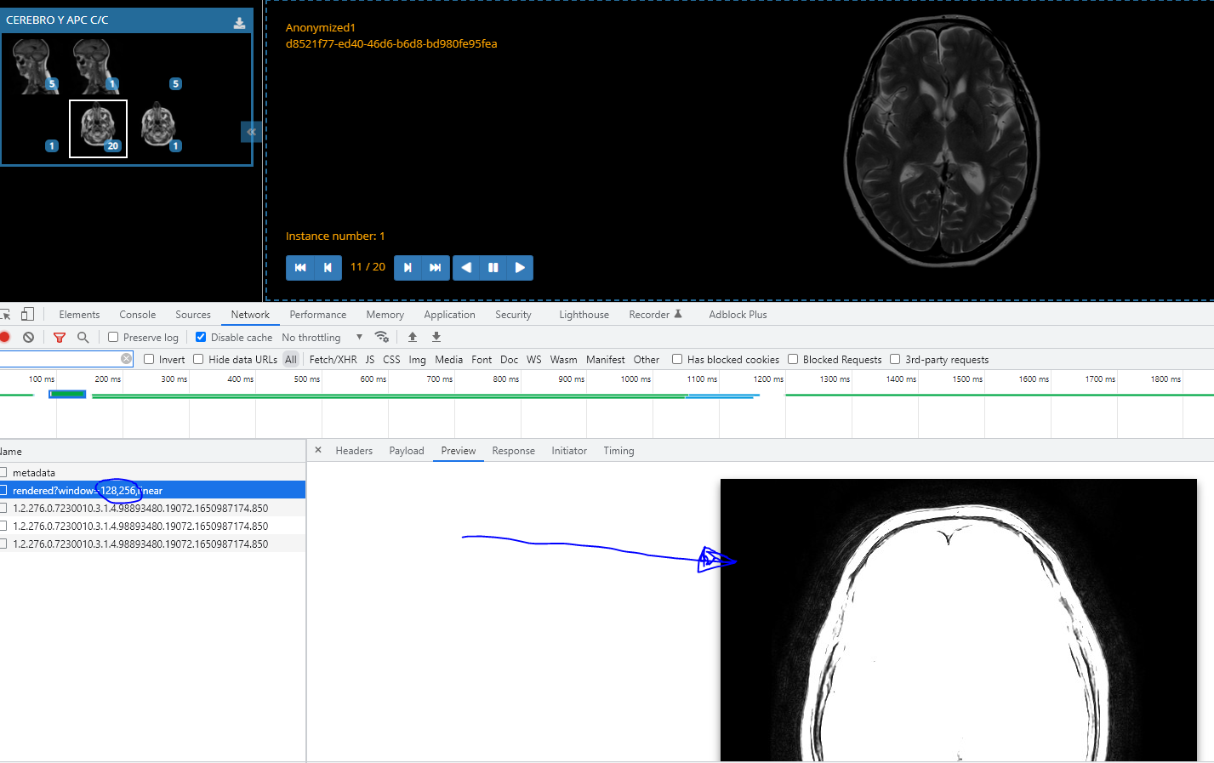Filter requests by Fetch/XHR

[x=333, y=360]
